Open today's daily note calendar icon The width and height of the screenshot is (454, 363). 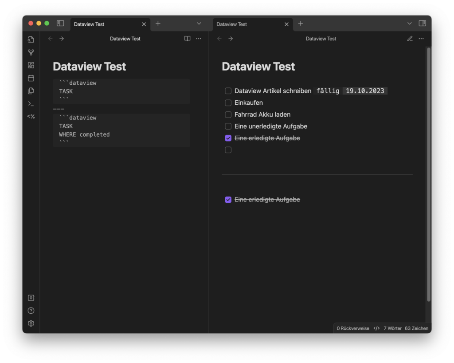(x=31, y=78)
